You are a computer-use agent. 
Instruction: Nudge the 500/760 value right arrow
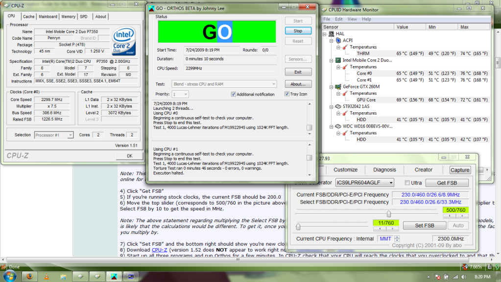coord(462,216)
